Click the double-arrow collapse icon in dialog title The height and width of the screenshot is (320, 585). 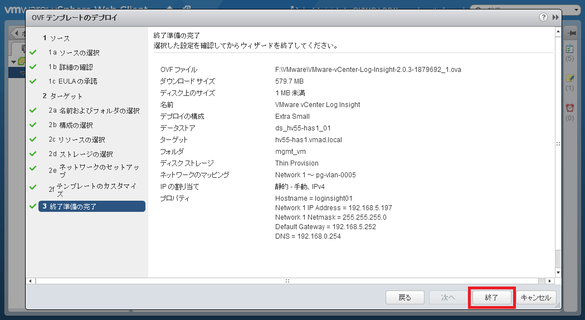[555, 17]
